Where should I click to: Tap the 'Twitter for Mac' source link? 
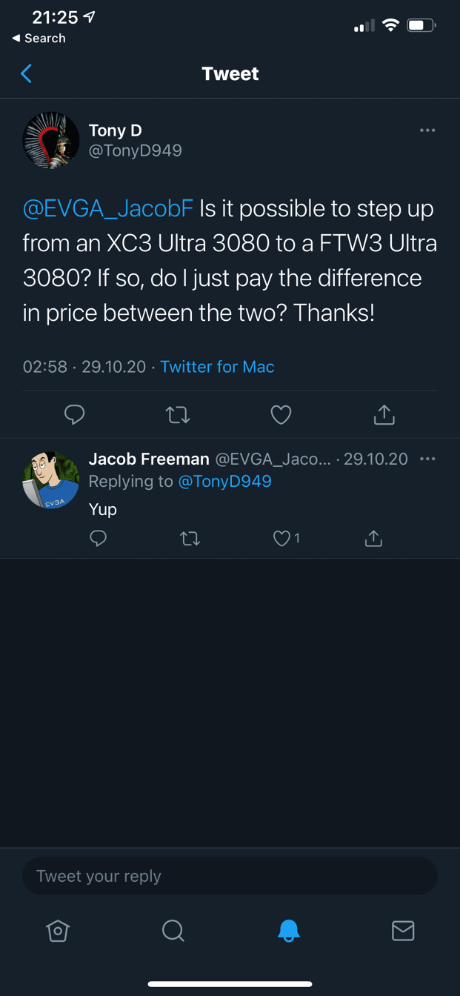217,367
